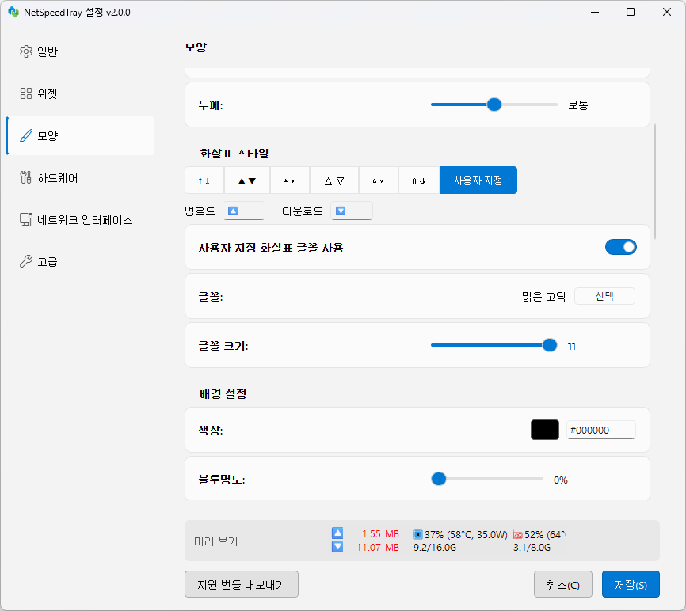Click the tools icon beside 하드웨어

26,177
